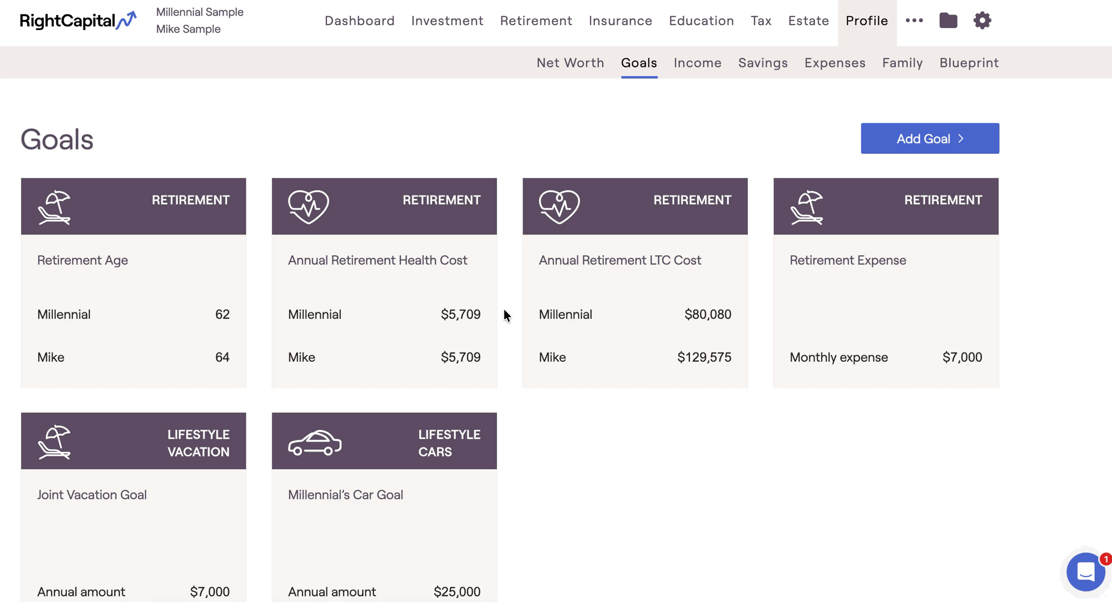1112x602 pixels.
Task: Open the chat support bubble
Action: [x=1085, y=571]
